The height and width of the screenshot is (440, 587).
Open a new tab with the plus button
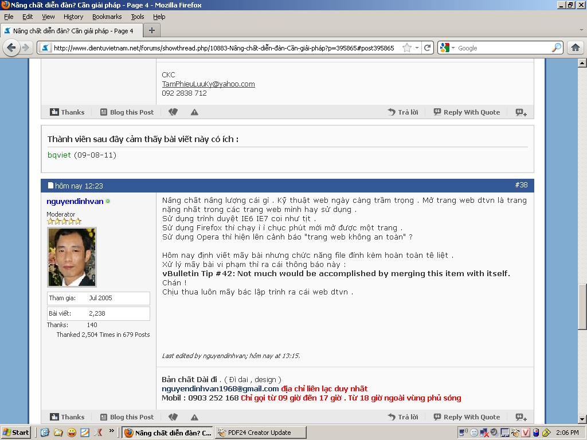[x=151, y=31]
